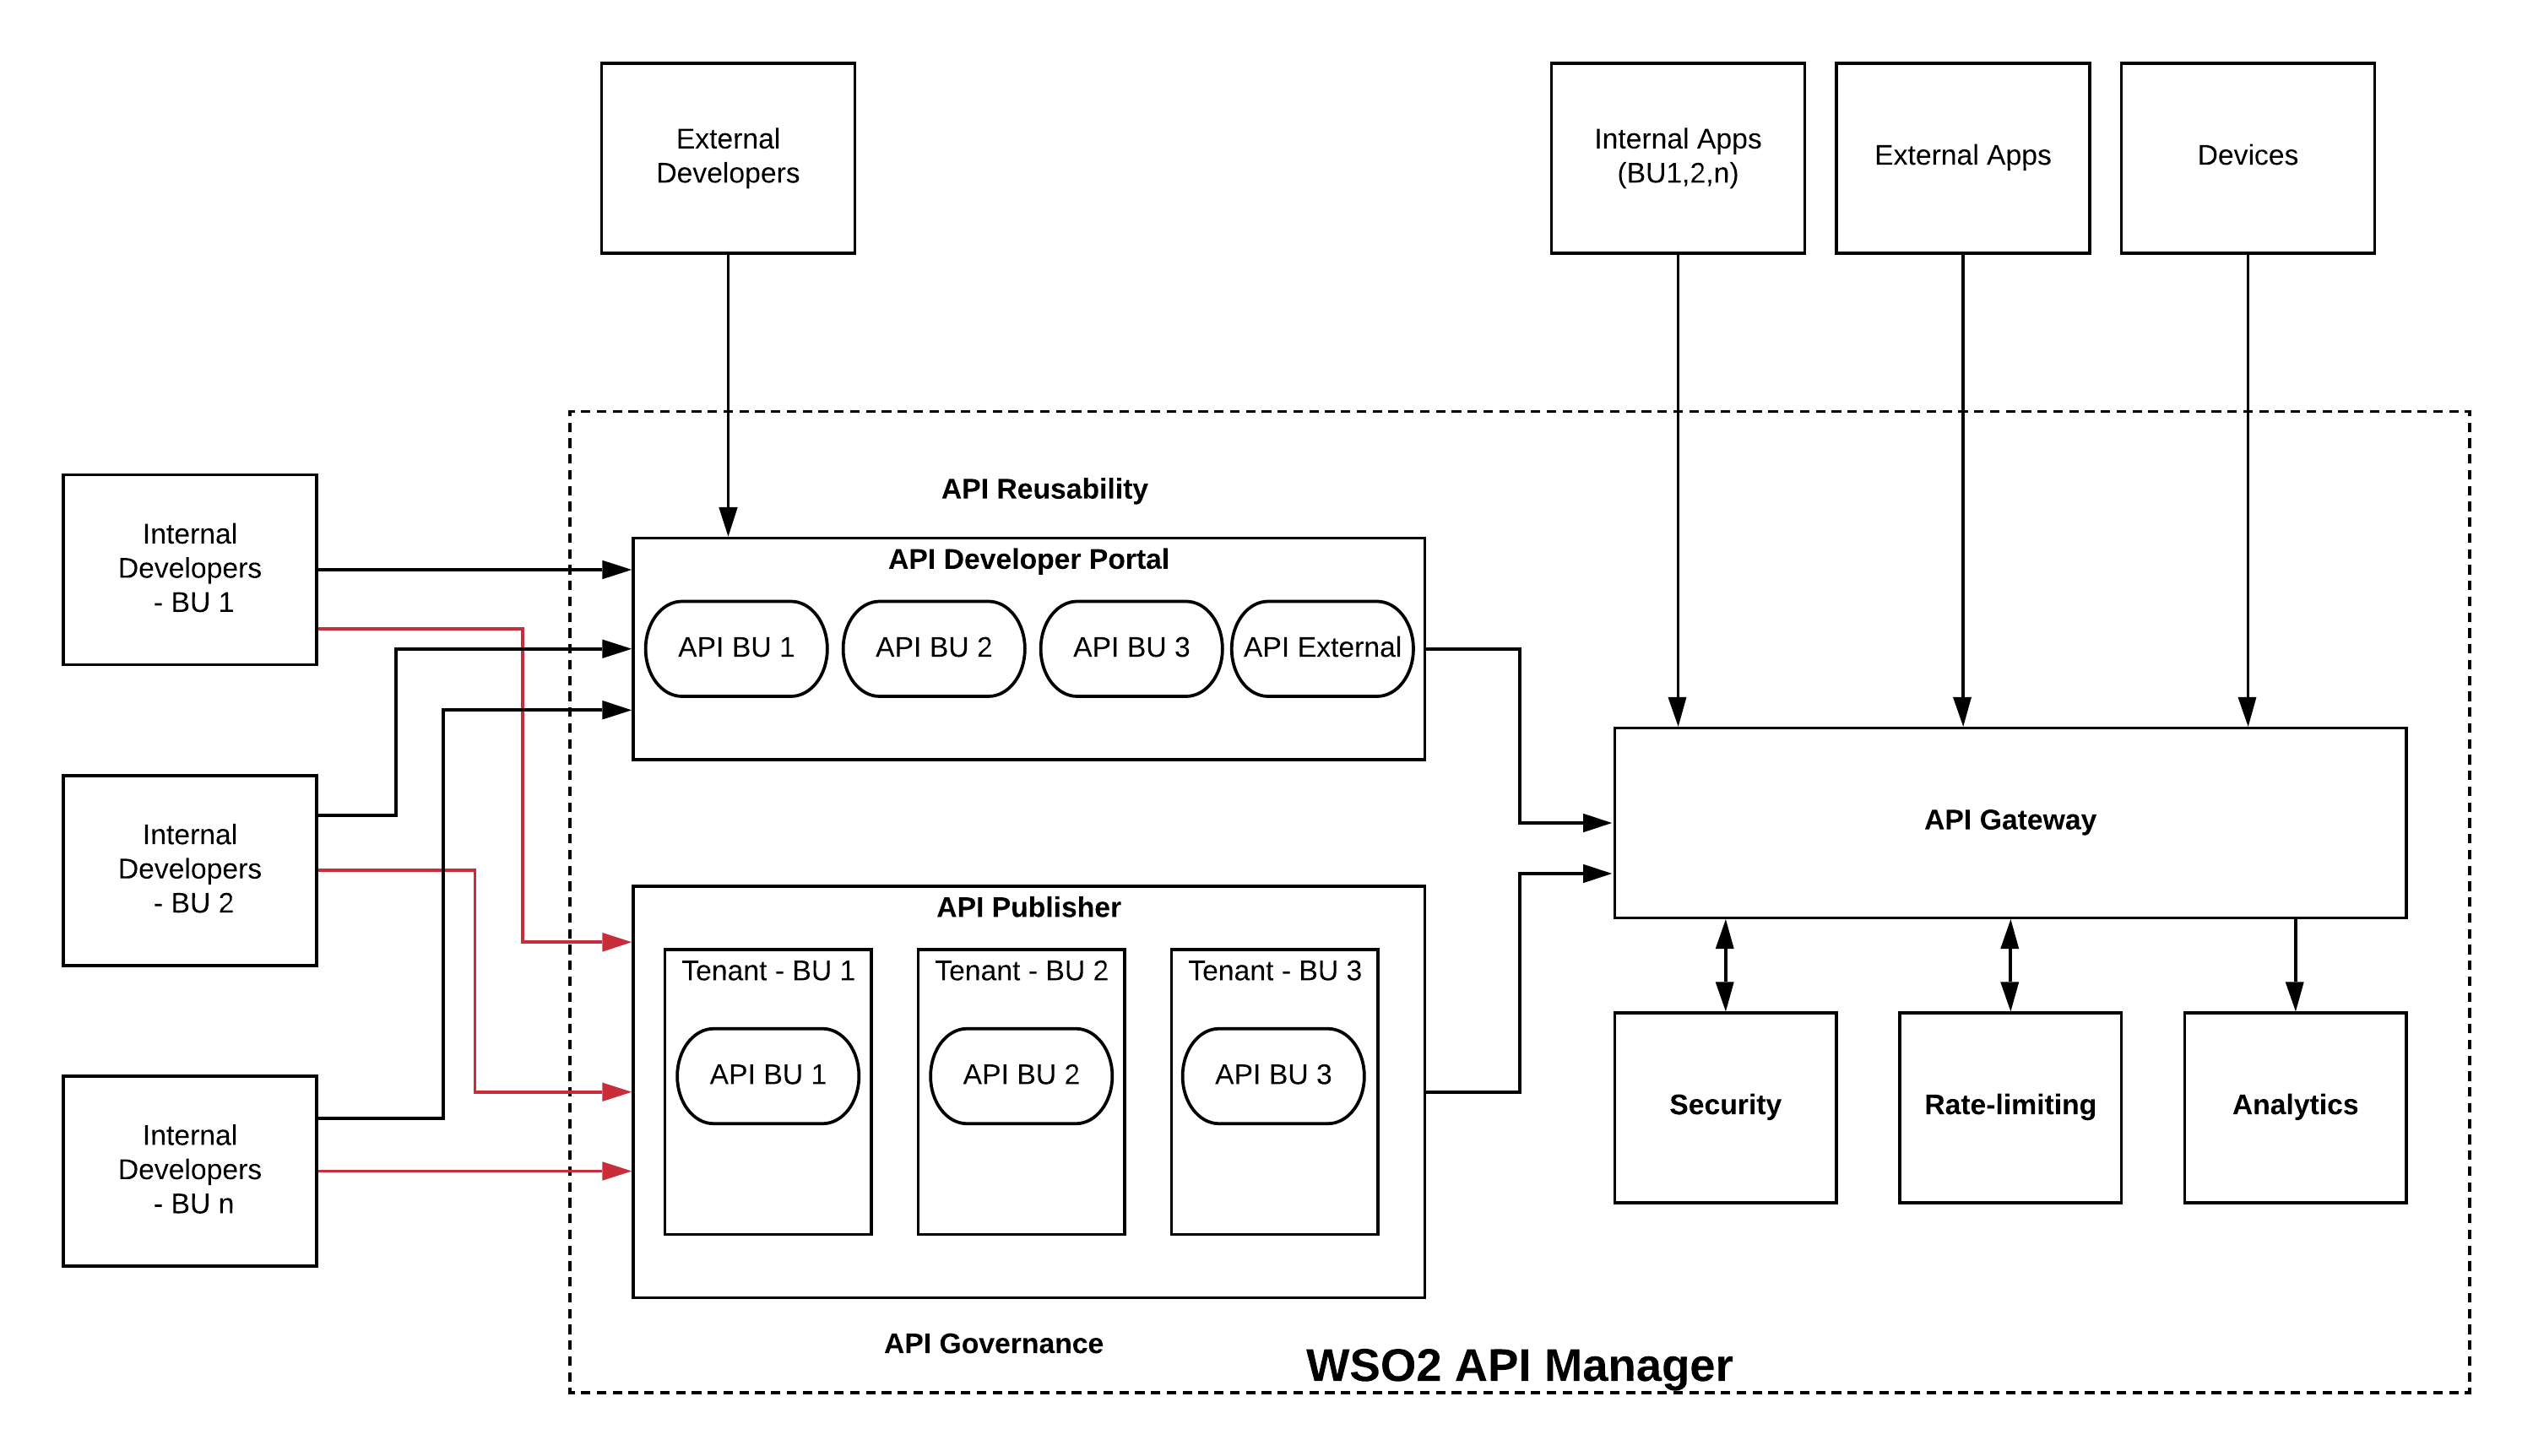The height and width of the screenshot is (1456, 2533).
Task: Click the Internal Developers BU 1 box
Action: 176,556
